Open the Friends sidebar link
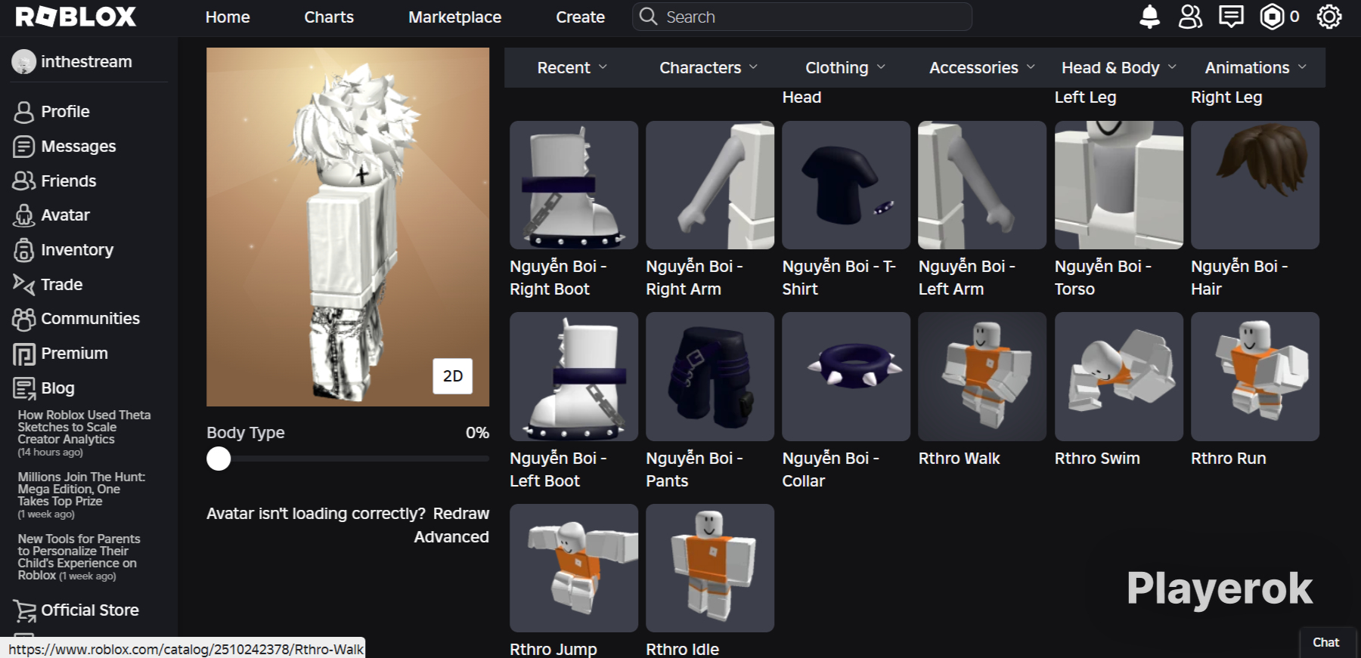The width and height of the screenshot is (1361, 658). pyautogui.click(x=69, y=181)
